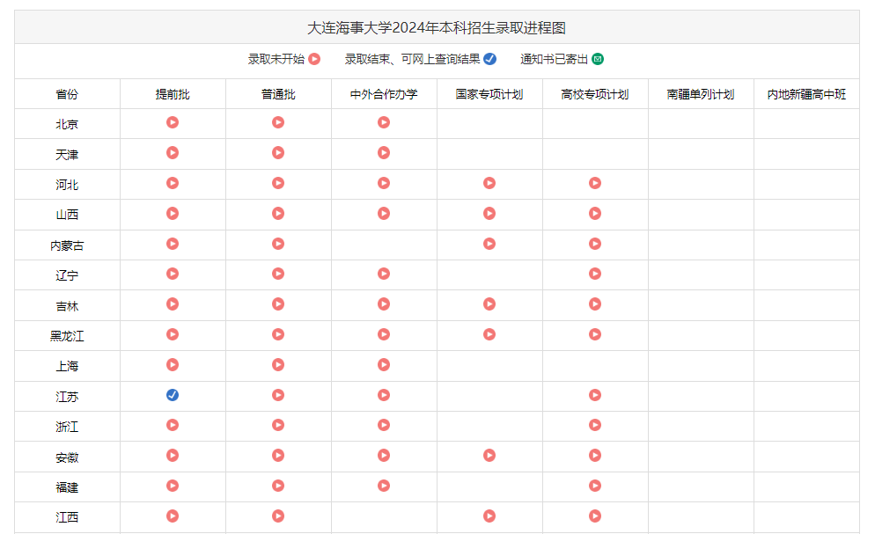Click the 普通批 column header
The width and height of the screenshot is (875, 534).
pyautogui.click(x=278, y=94)
